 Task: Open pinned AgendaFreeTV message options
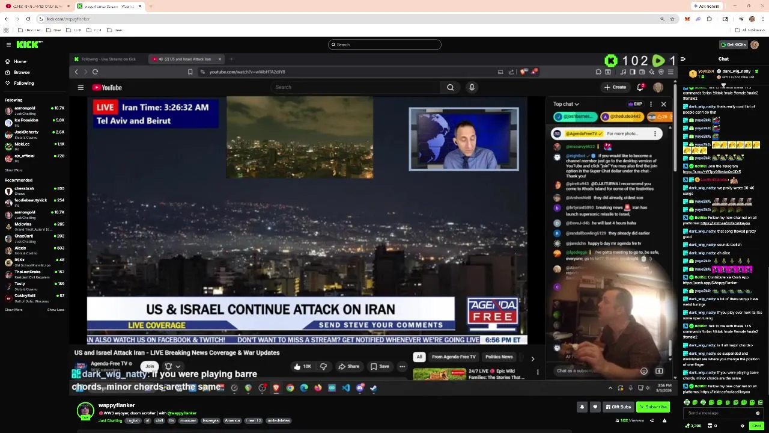click(655, 134)
